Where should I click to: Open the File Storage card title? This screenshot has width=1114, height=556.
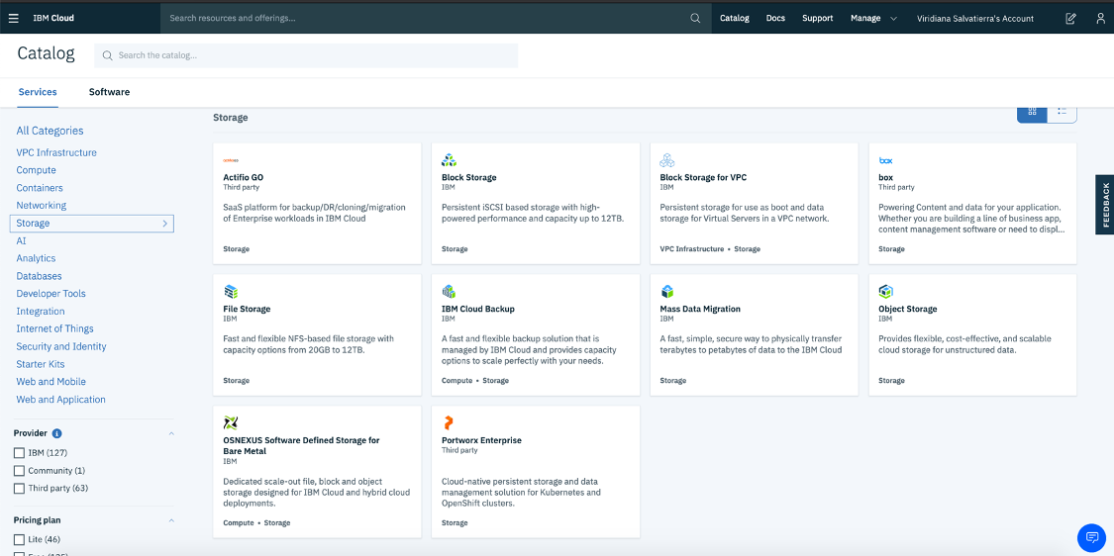point(247,309)
